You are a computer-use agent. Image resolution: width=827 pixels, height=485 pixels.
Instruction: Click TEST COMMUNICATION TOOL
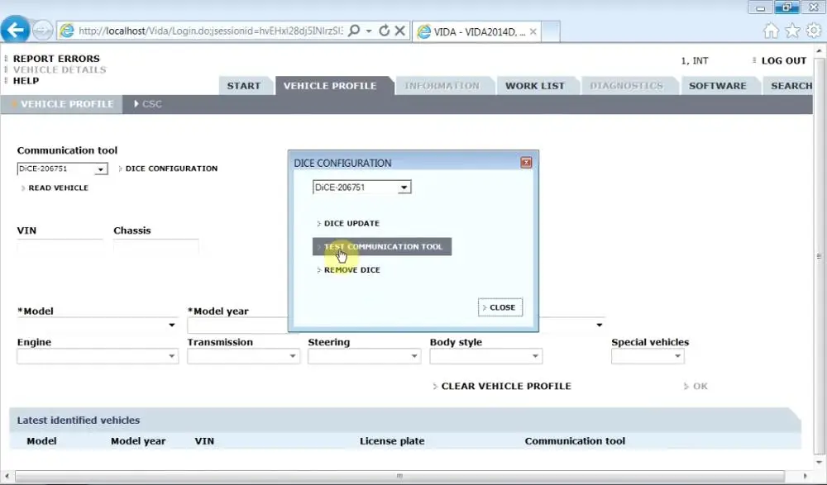(382, 247)
